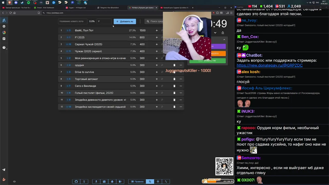
Task: Click plus button on орудия row
Action: (x=157, y=65)
